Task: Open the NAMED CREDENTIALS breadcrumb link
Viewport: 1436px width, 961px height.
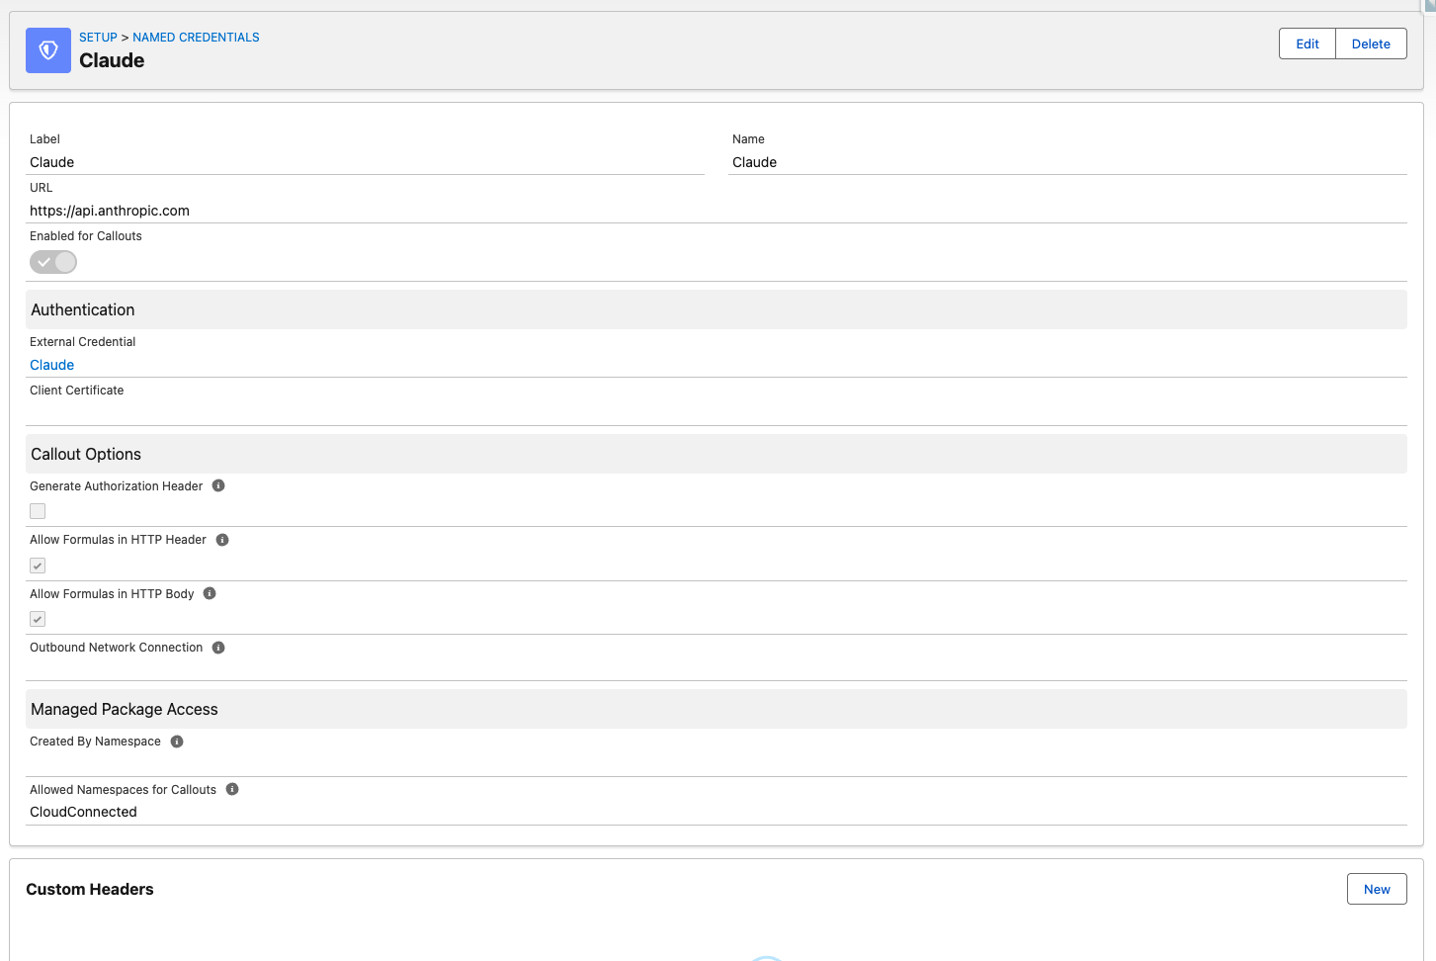Action: coord(196,38)
